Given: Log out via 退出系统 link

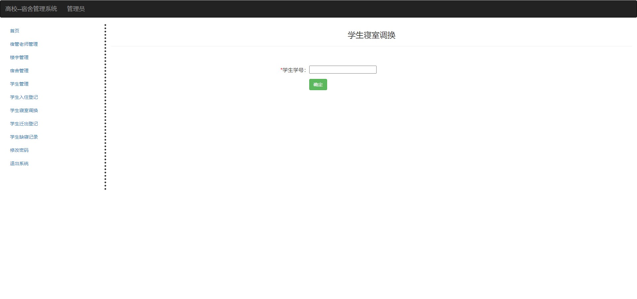Looking at the screenshot, I should 19,163.
